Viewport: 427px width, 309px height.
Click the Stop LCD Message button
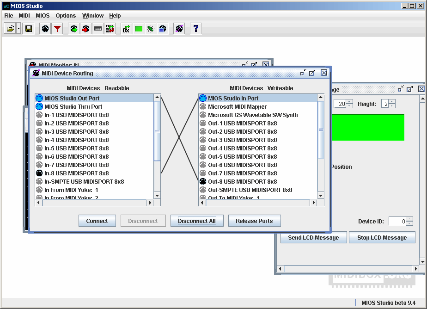click(x=382, y=237)
